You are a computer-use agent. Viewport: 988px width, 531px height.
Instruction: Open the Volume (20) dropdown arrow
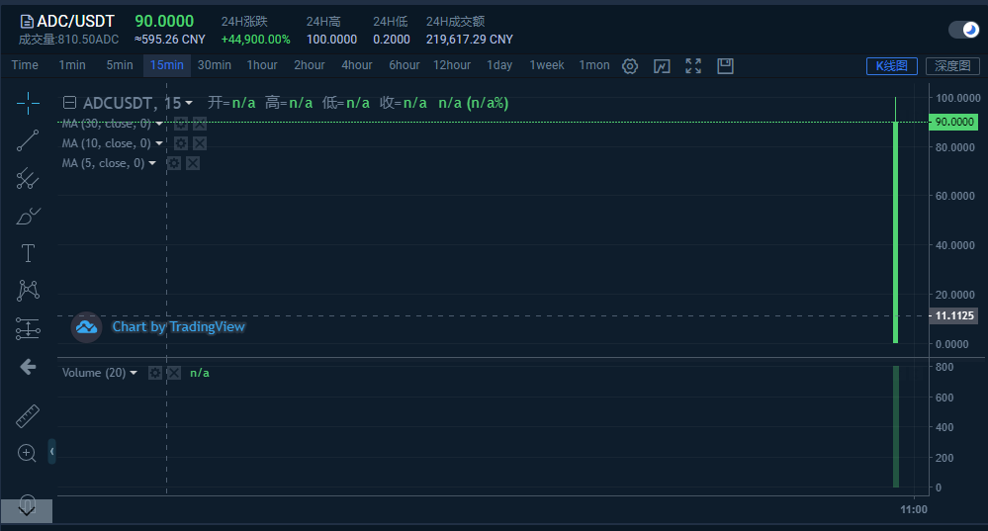point(134,373)
